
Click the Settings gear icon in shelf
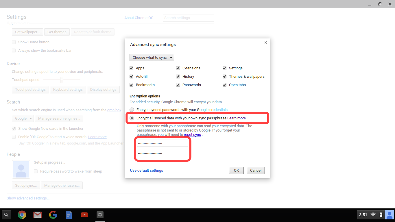(100, 215)
